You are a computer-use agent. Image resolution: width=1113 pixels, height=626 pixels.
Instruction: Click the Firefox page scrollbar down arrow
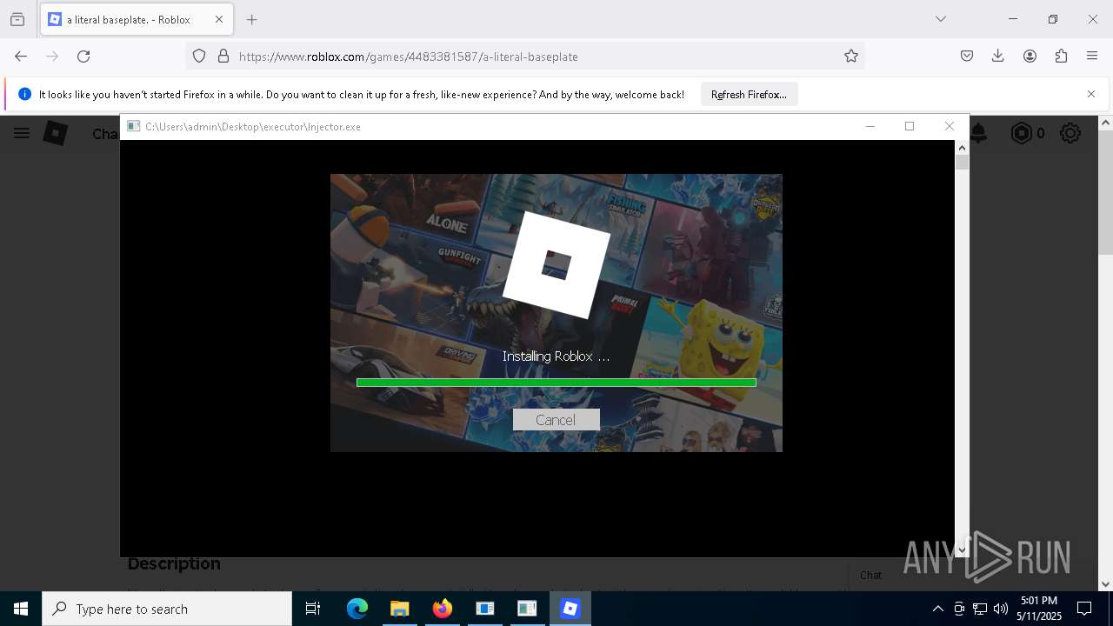pyautogui.click(x=1105, y=584)
